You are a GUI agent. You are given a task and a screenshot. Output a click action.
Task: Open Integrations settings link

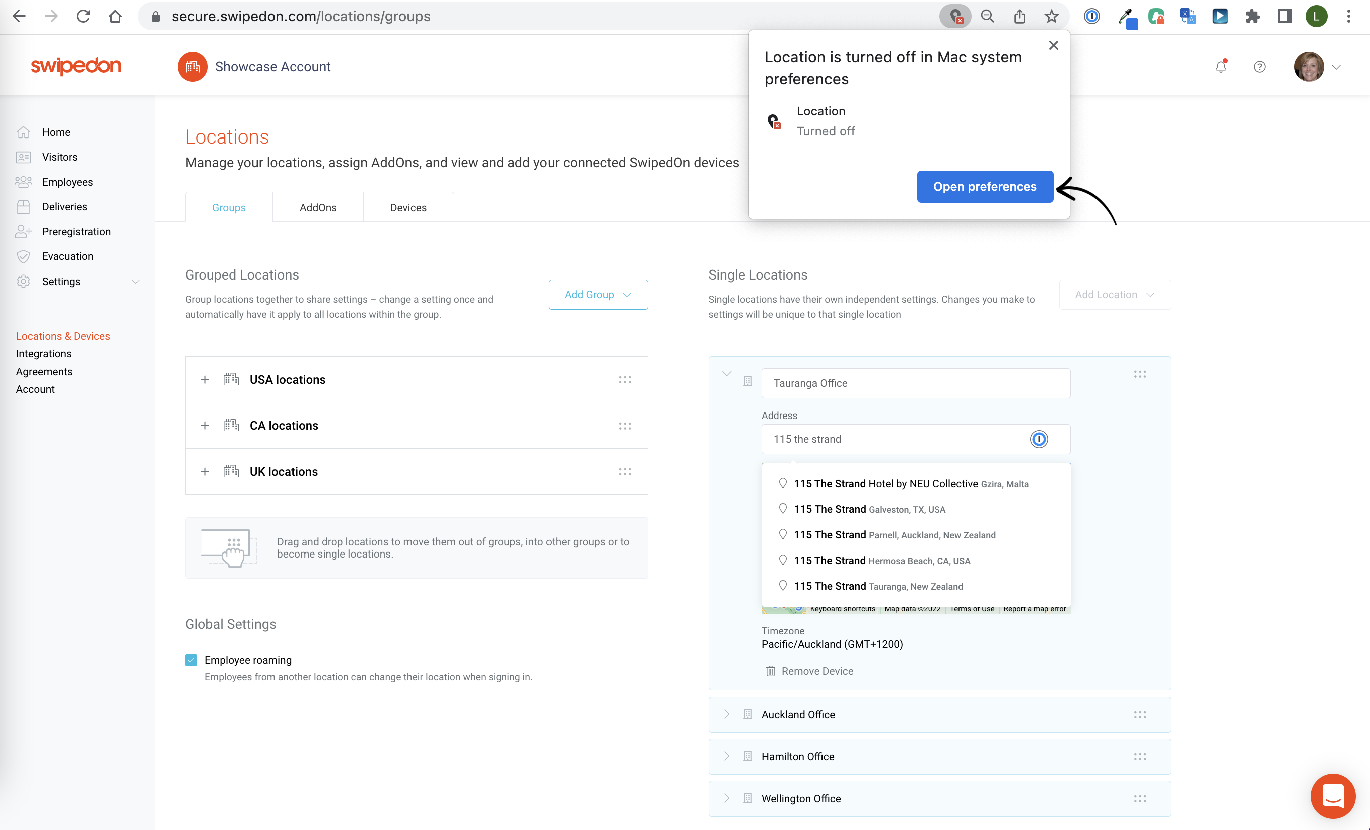[x=43, y=354]
